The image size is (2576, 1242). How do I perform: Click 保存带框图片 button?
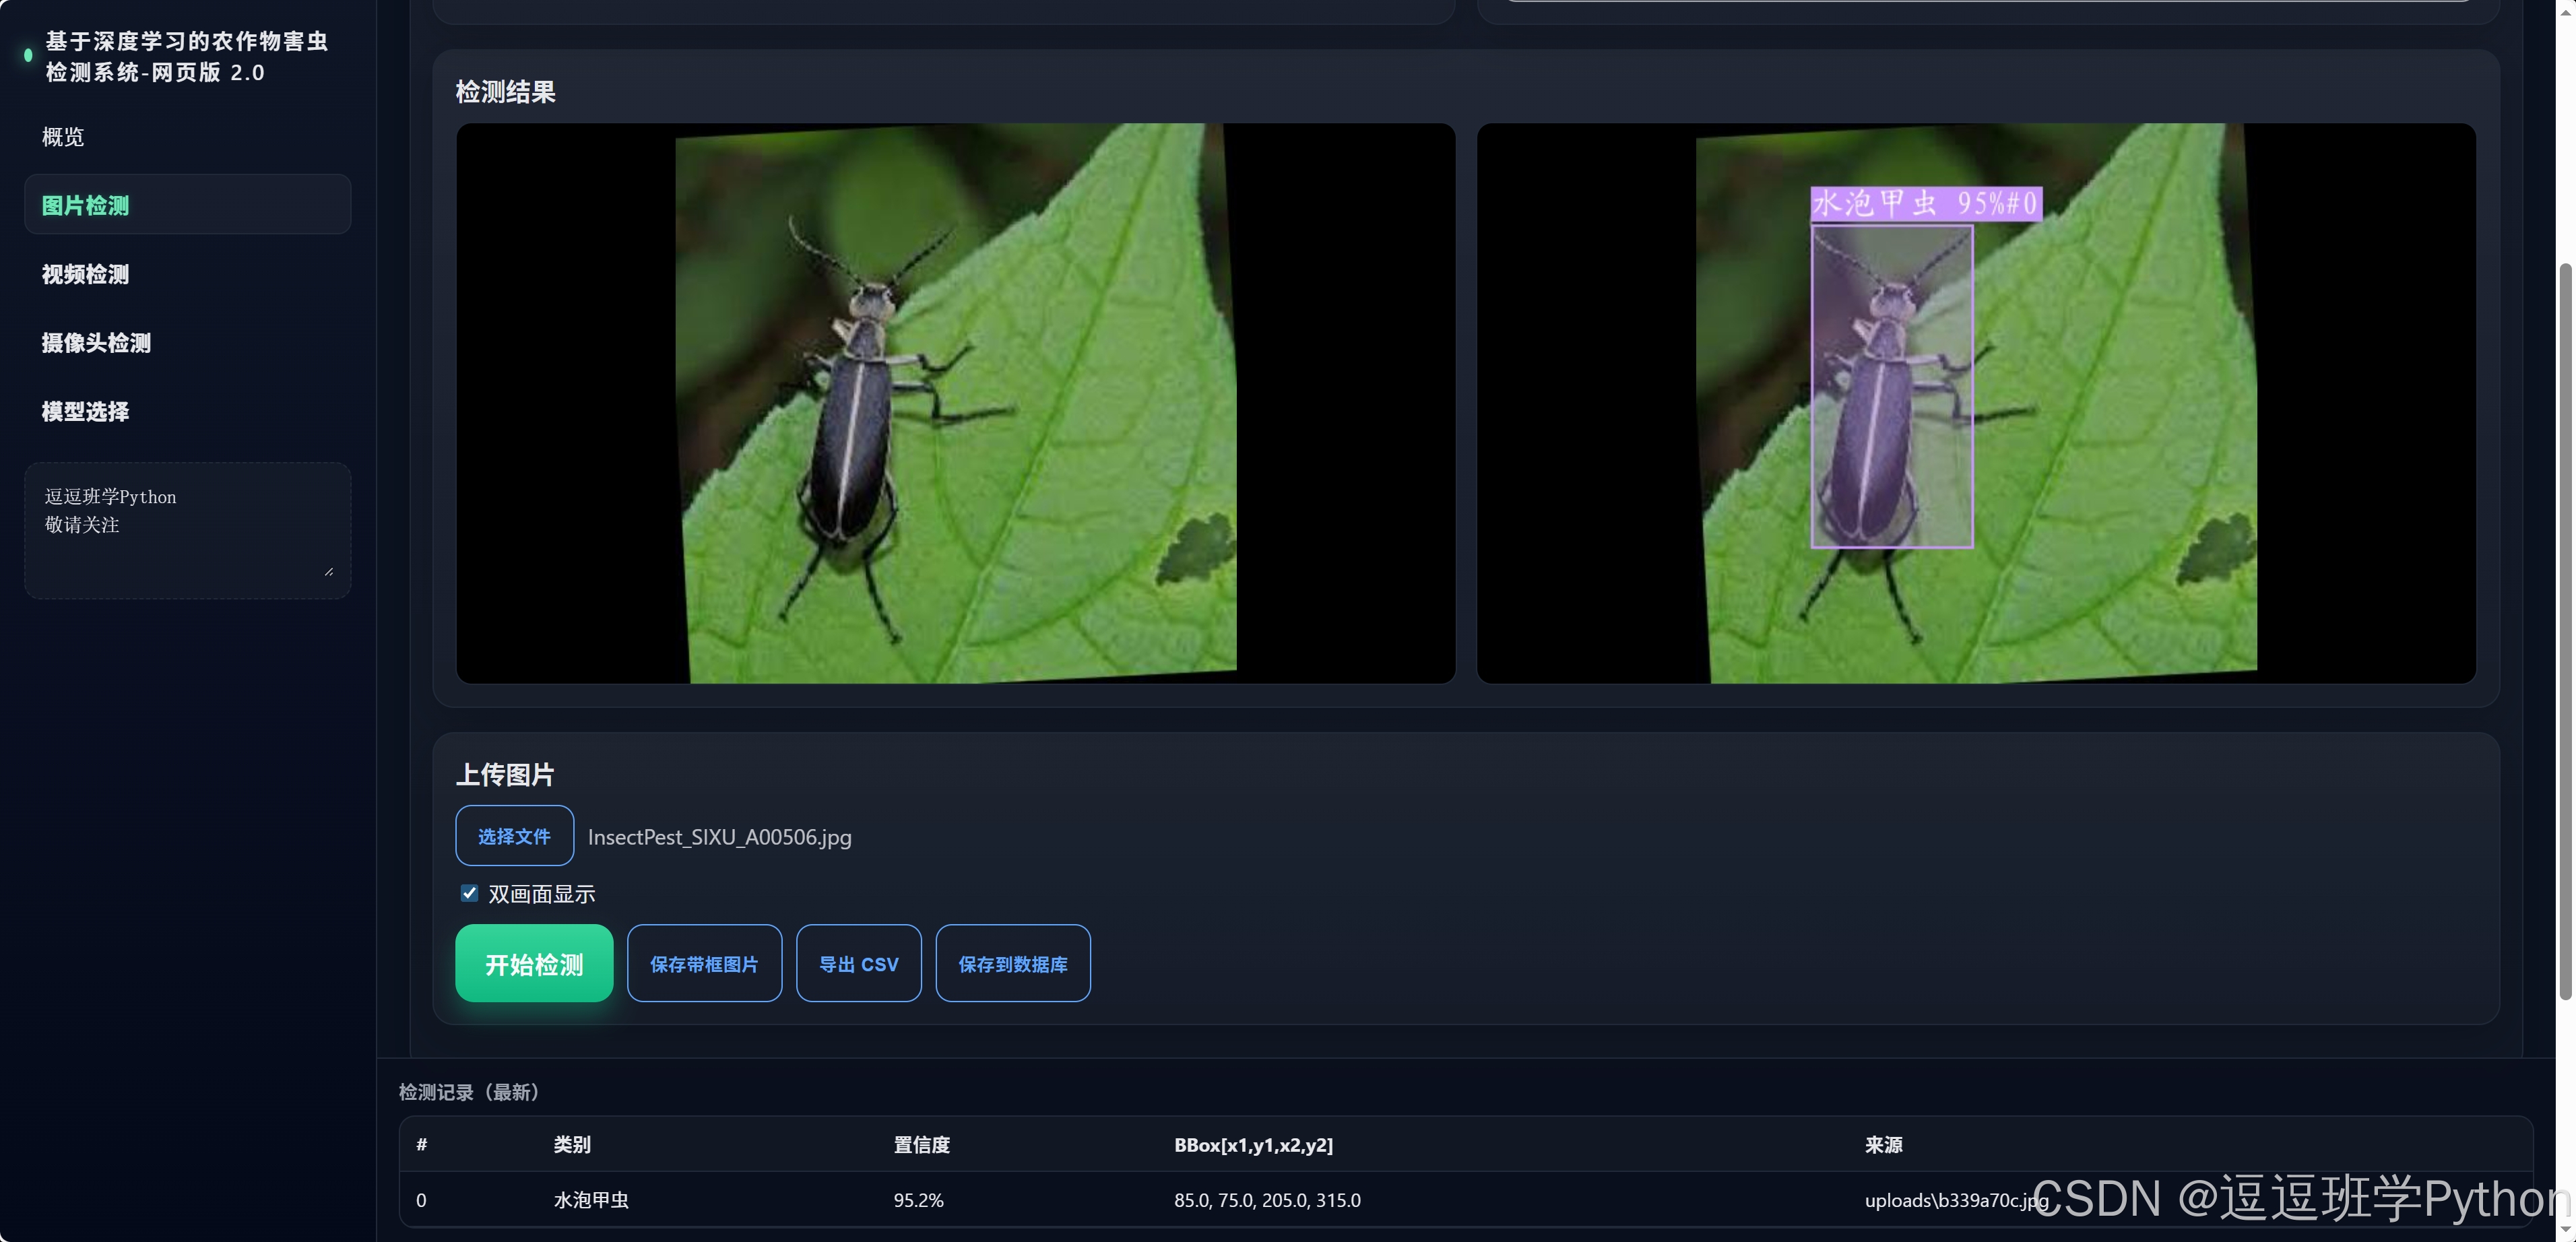pyautogui.click(x=704, y=964)
